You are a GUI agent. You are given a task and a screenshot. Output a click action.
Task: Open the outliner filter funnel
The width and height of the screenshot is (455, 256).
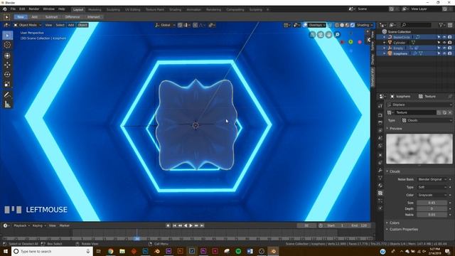(x=441, y=26)
